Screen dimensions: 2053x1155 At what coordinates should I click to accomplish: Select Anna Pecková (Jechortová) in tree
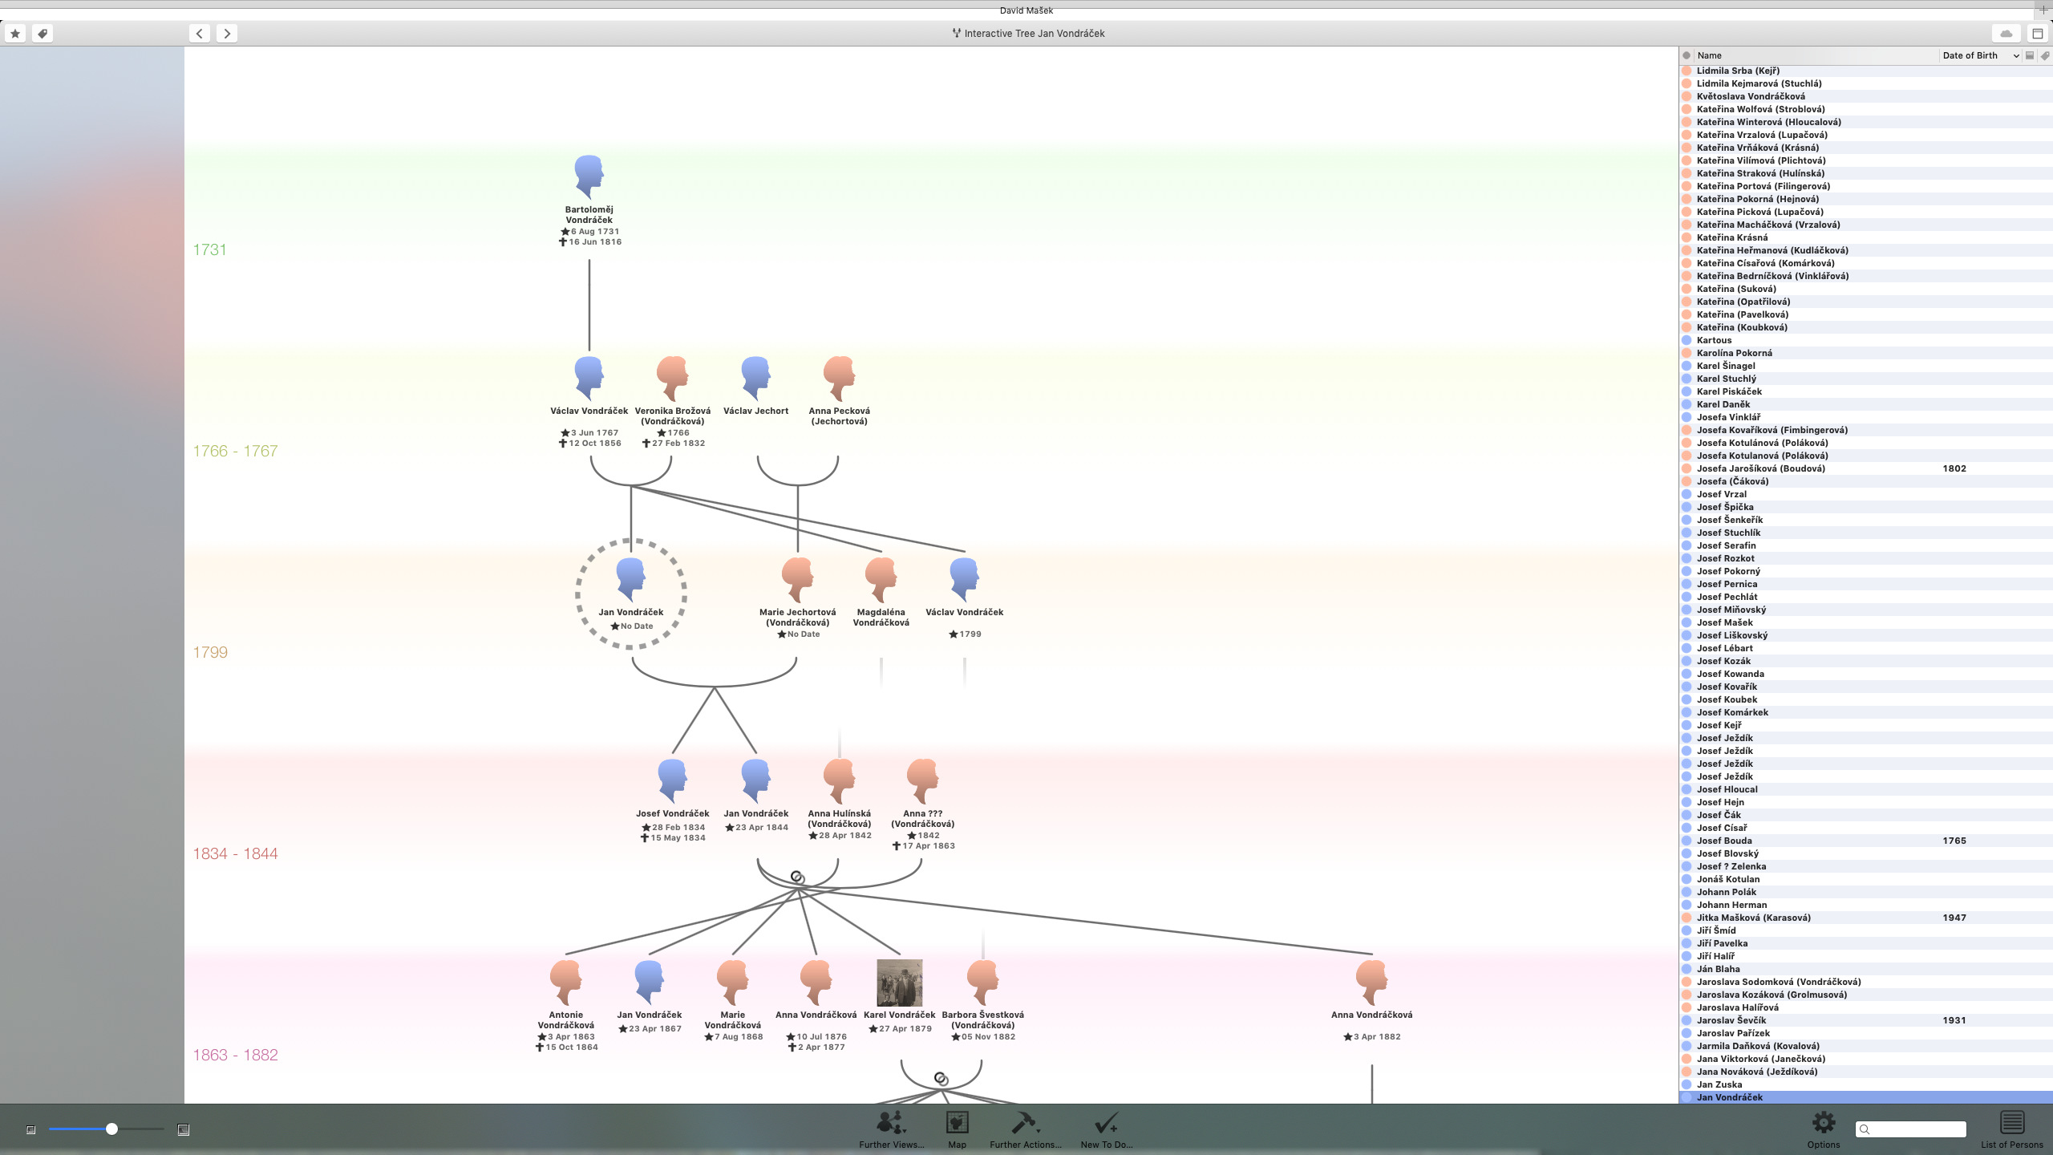[x=839, y=391]
